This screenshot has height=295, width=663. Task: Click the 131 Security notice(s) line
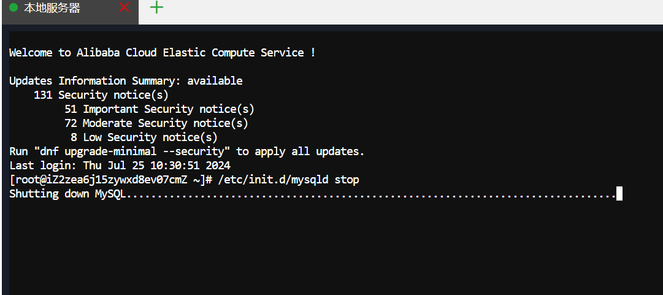pyautogui.click(x=101, y=95)
